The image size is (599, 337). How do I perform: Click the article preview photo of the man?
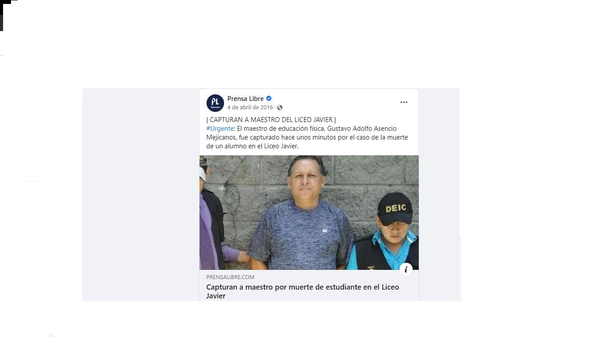click(x=309, y=212)
